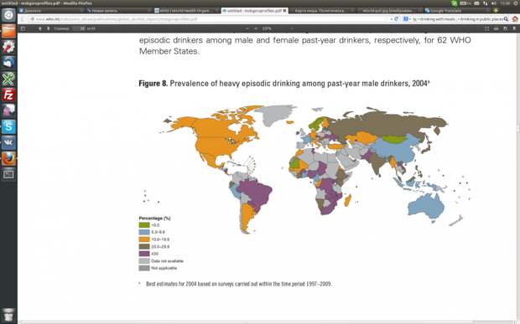This screenshot has width=520, height=324.
Task: Download the PDF from viewer toolbar
Action: [x=505, y=28]
